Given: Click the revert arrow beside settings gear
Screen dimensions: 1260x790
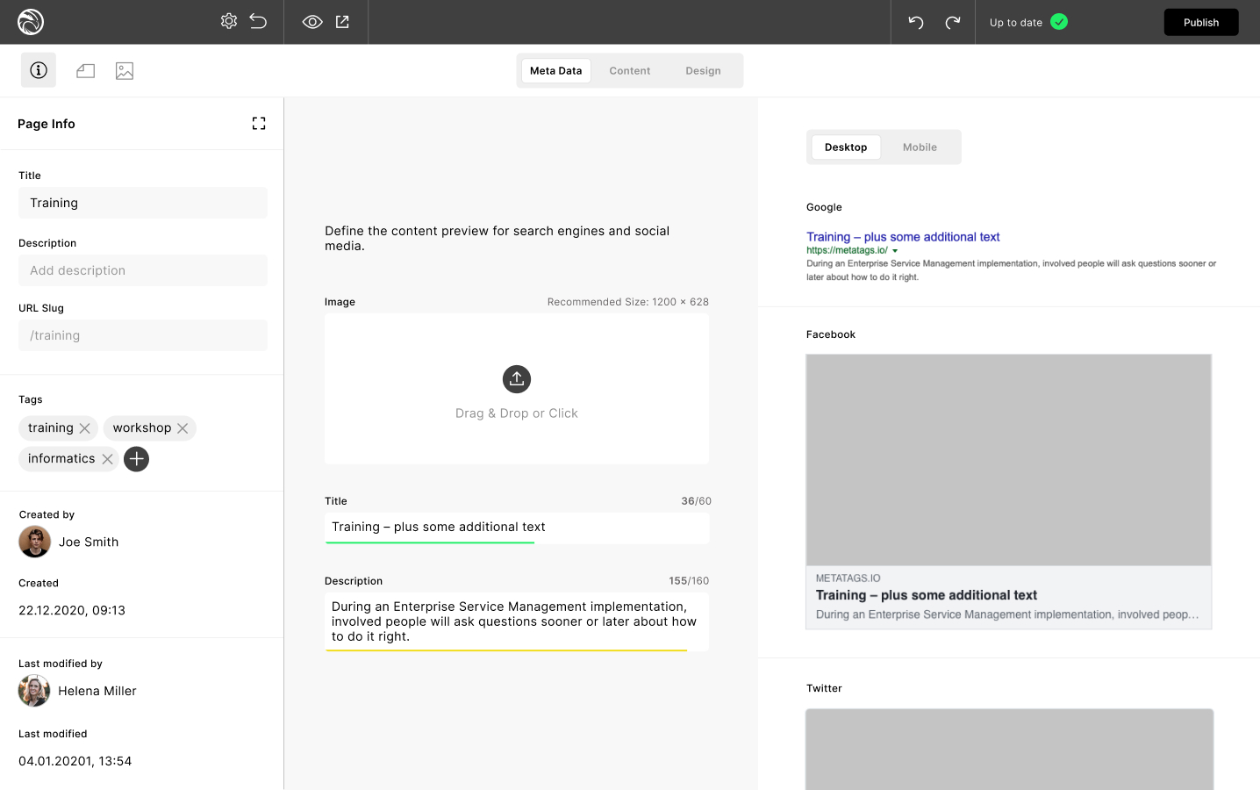Looking at the screenshot, I should tap(258, 21).
